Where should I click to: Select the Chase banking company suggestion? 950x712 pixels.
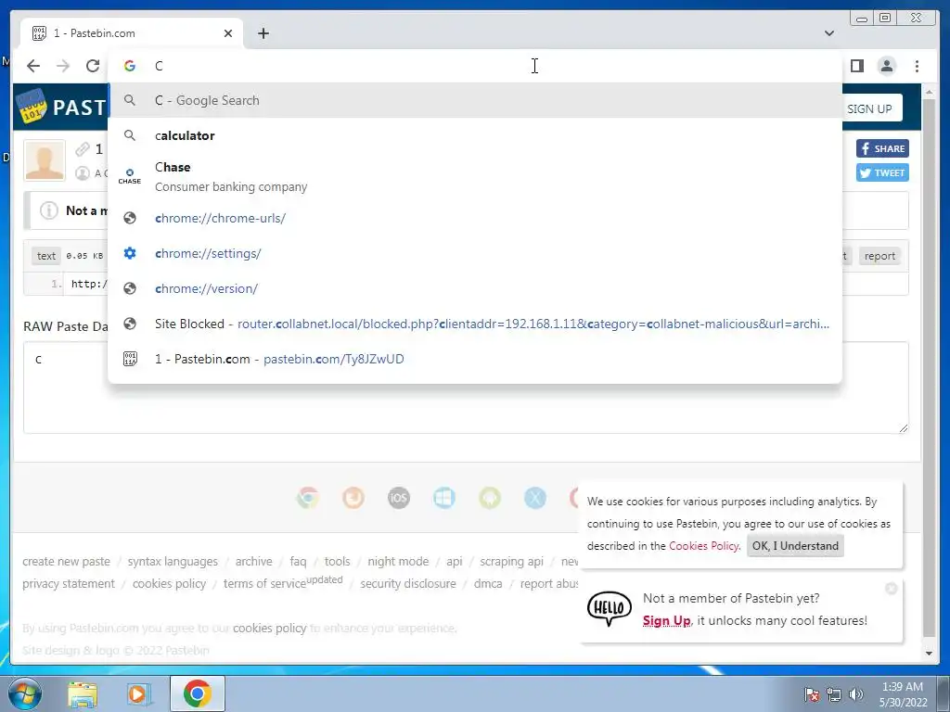click(x=475, y=176)
